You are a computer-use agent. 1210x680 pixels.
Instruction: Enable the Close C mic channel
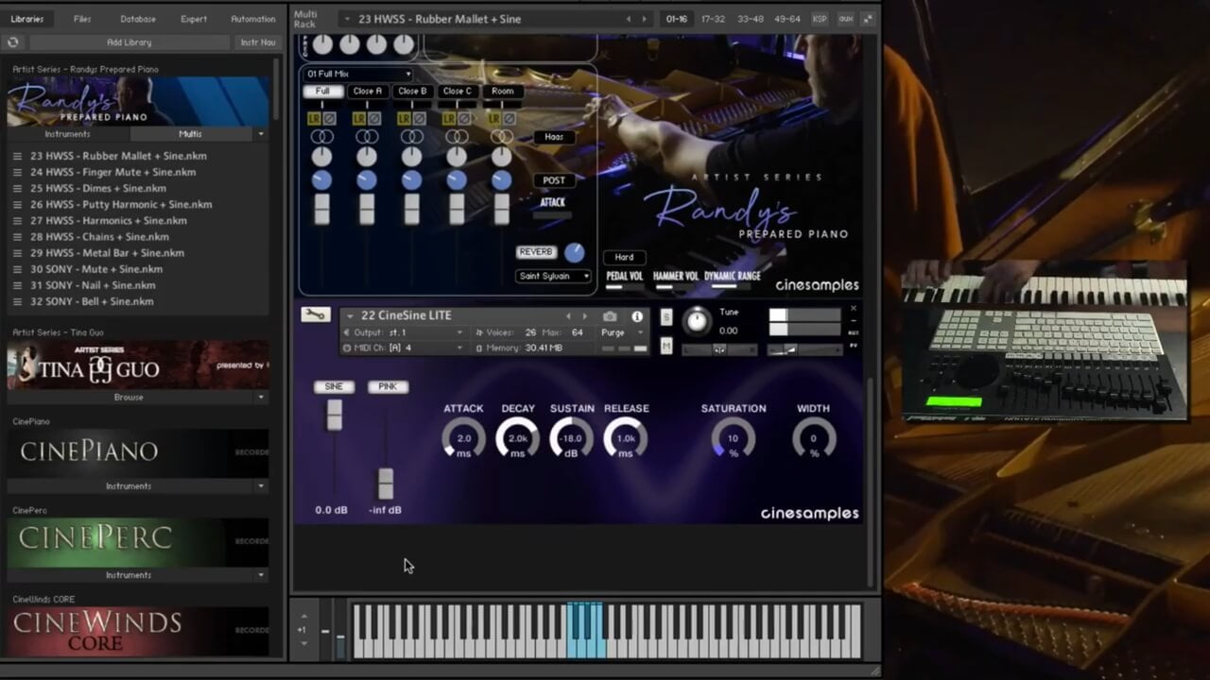[457, 92]
